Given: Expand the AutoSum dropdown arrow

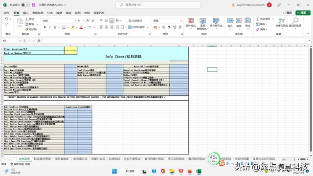Looking at the screenshot, I should [273, 19].
